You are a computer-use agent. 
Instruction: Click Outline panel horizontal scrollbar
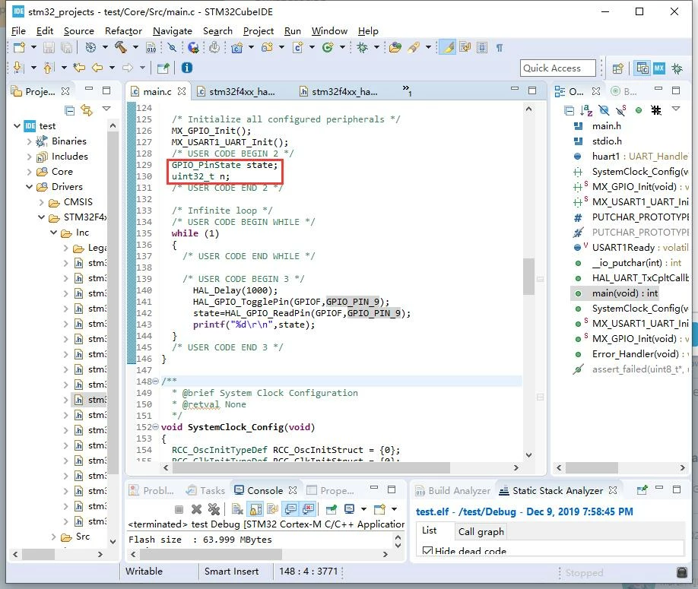(x=592, y=467)
